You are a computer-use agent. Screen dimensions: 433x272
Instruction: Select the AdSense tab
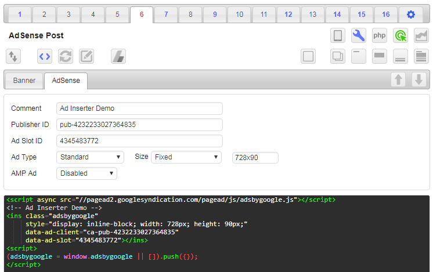[x=66, y=81]
